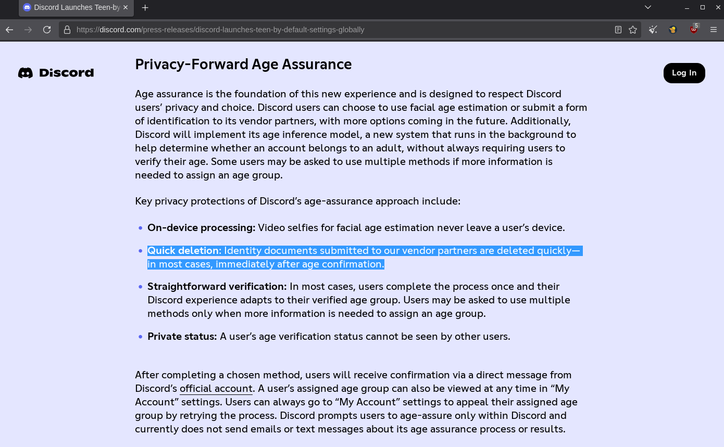The image size is (724, 447).
Task: Follow the official account link
Action: [216, 389]
